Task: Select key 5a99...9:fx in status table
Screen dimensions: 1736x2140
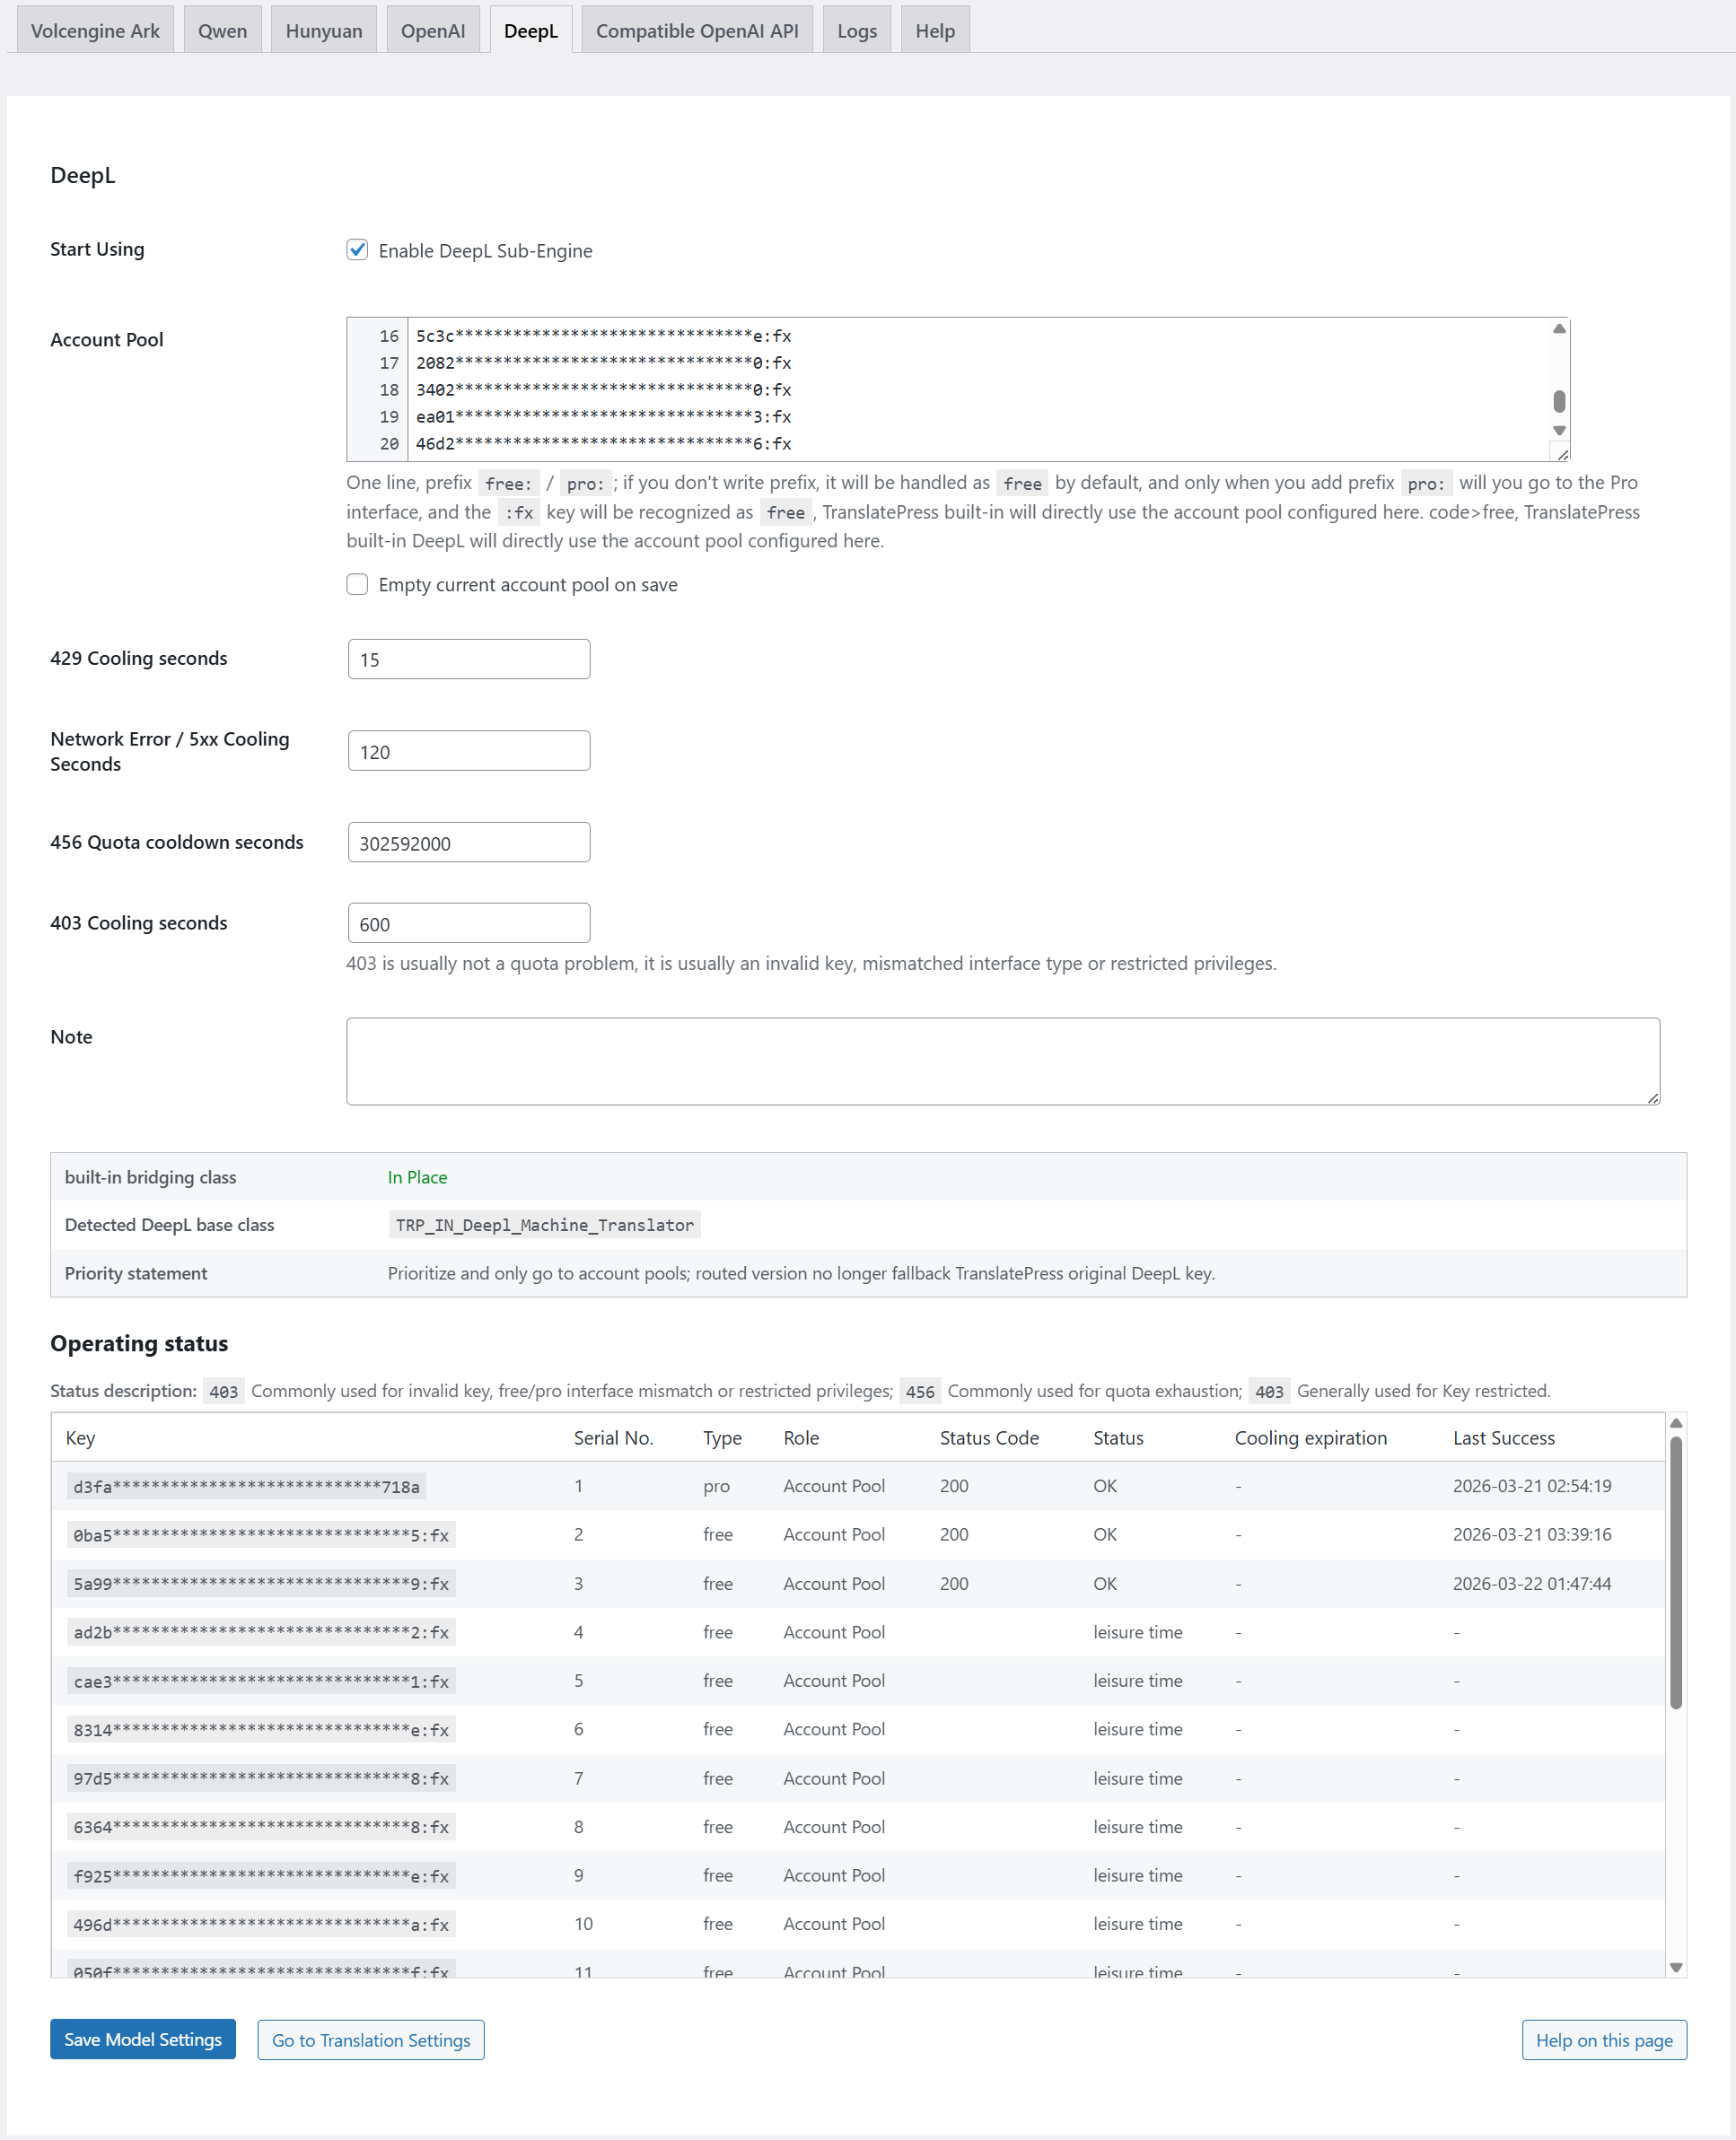Action: tap(261, 1585)
